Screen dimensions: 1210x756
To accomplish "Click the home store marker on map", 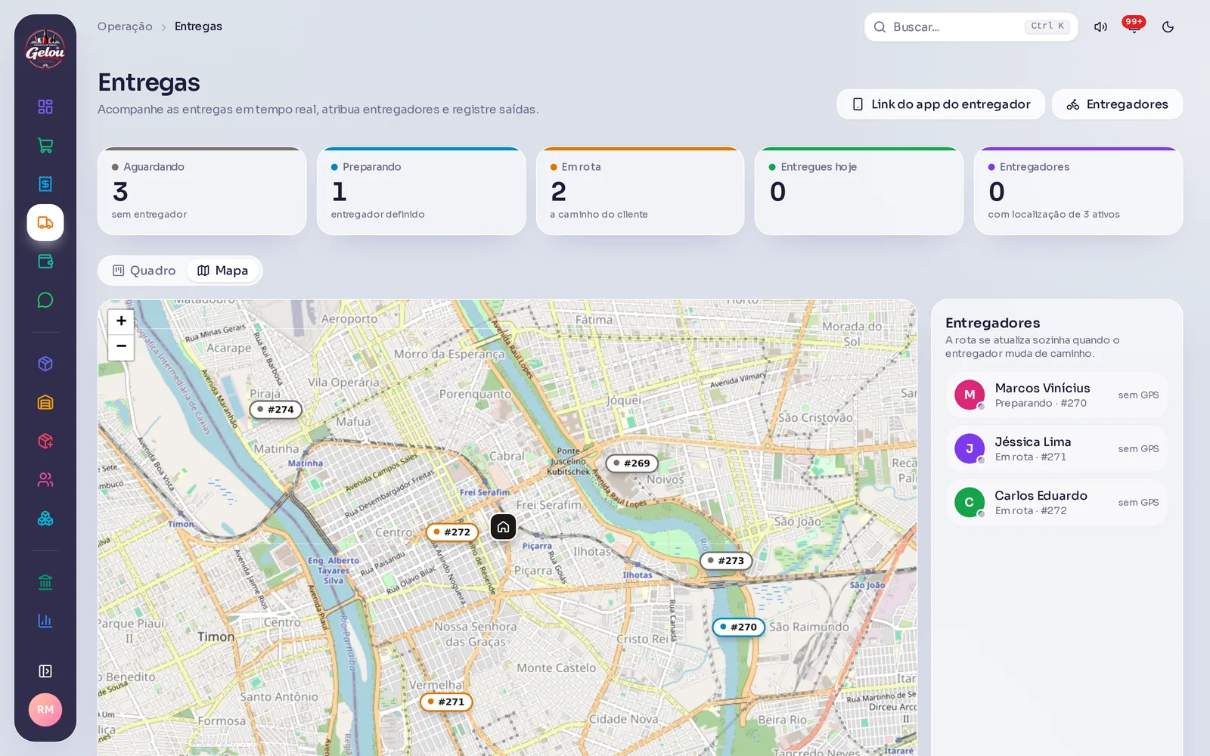I will [504, 527].
